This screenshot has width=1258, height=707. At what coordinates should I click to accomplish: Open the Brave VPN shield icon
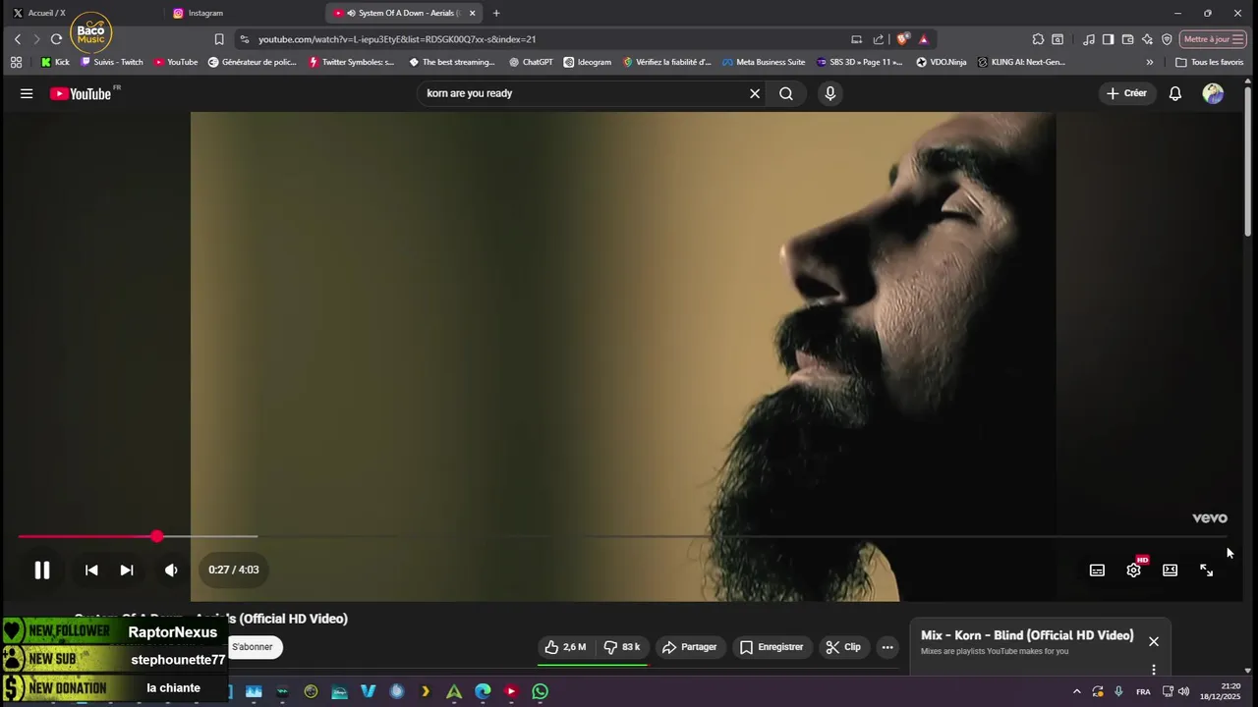click(x=1167, y=39)
